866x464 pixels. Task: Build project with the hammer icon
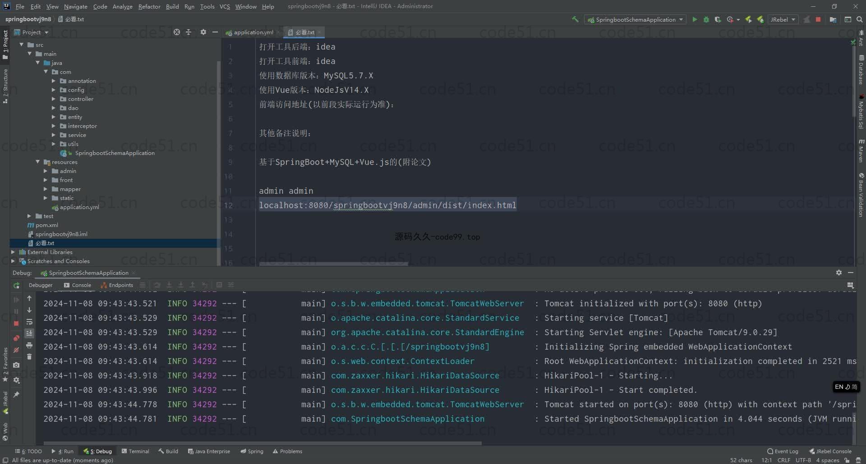575,19
